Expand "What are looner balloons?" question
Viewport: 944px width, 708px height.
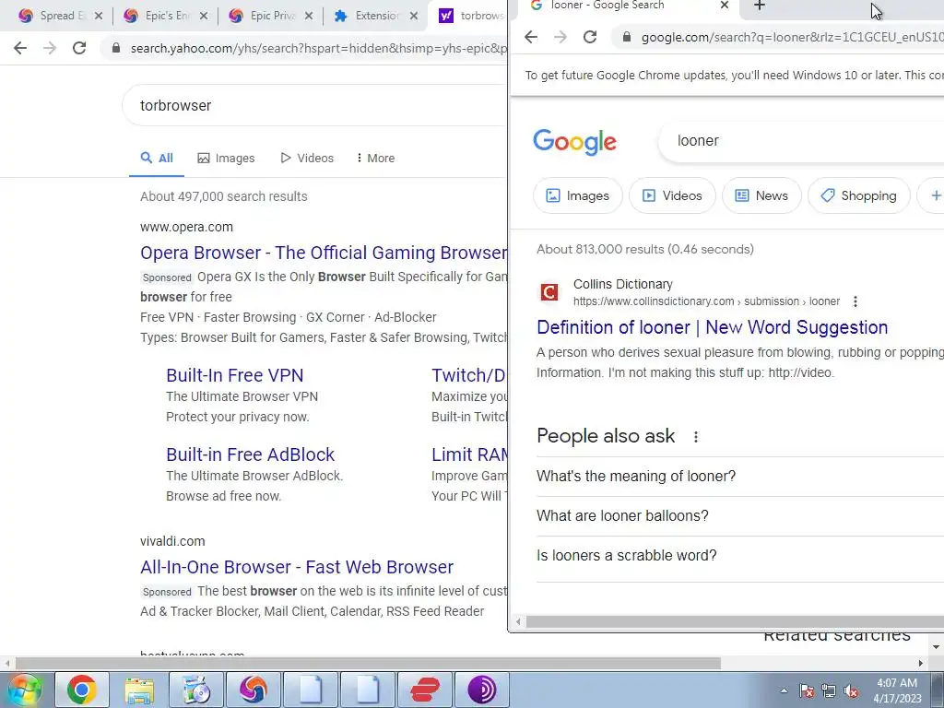[x=740, y=516]
